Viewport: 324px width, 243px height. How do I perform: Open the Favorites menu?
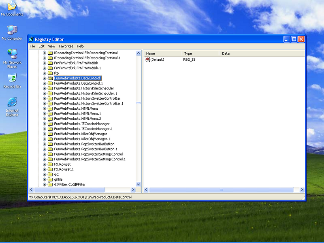pos(66,46)
